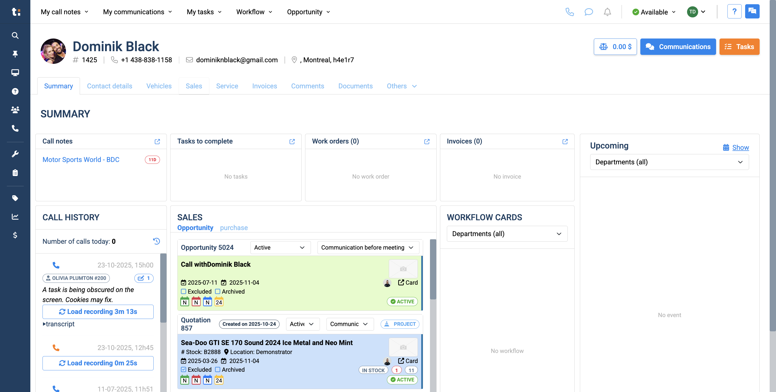Image resolution: width=776 pixels, height=392 pixels.
Task: Uncheck Excluded on the Sea-Doo quotation
Action: [183, 370]
